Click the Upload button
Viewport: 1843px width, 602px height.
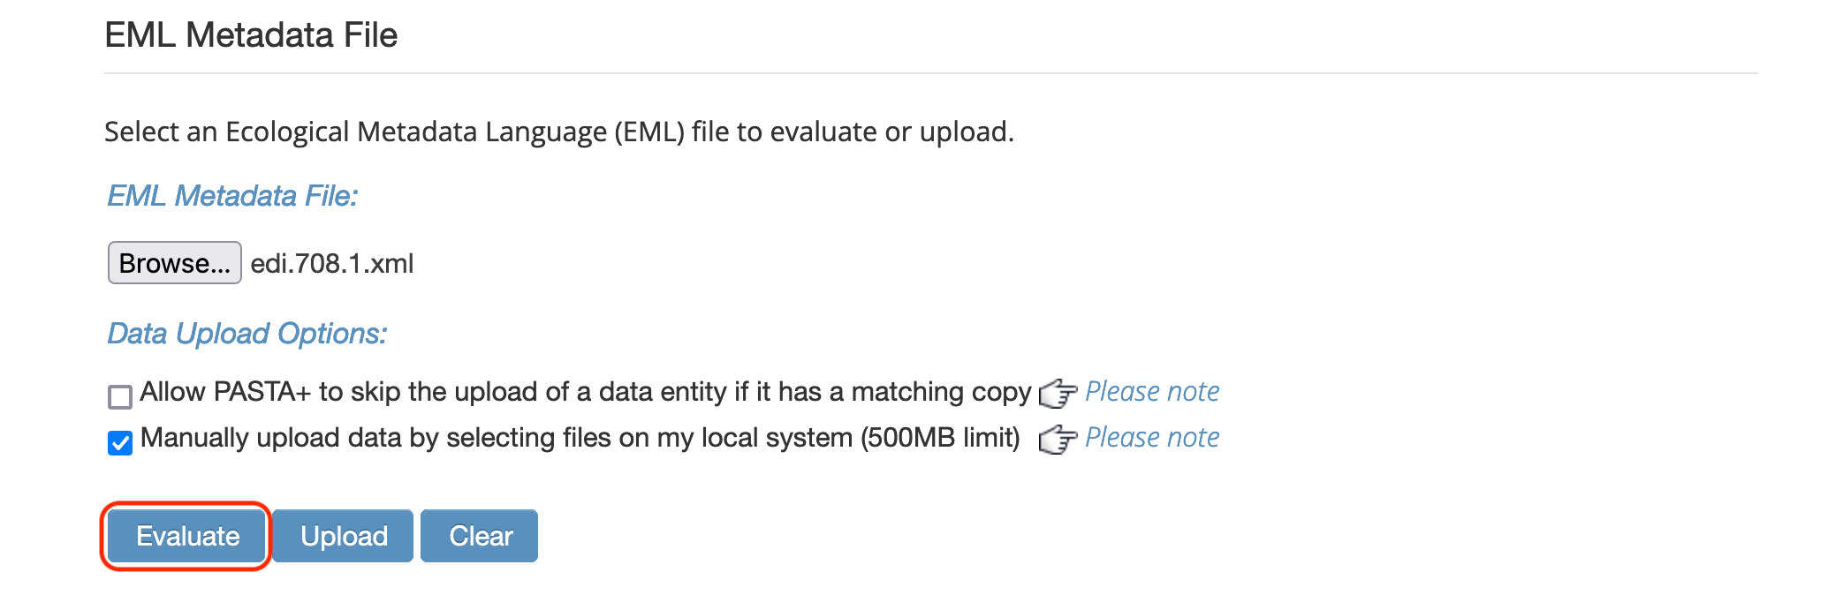(x=344, y=536)
